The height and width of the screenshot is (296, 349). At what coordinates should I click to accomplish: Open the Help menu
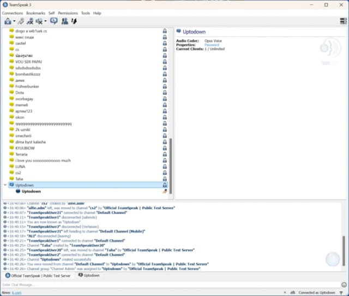point(97,13)
